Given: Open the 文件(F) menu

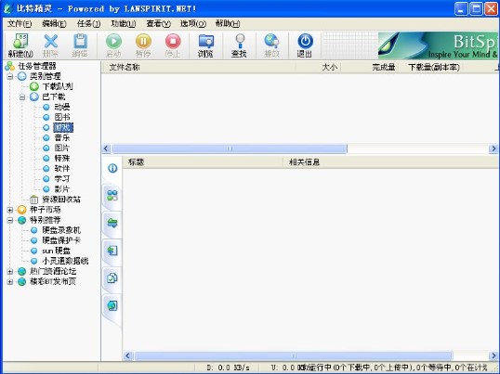Looking at the screenshot, I should pyautogui.click(x=20, y=24).
